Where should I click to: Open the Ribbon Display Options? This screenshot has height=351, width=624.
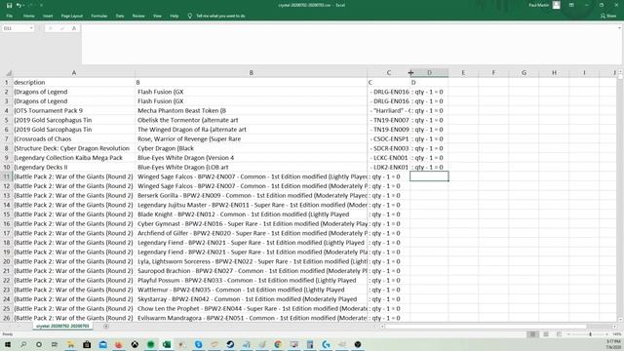pyautogui.click(x=571, y=5)
